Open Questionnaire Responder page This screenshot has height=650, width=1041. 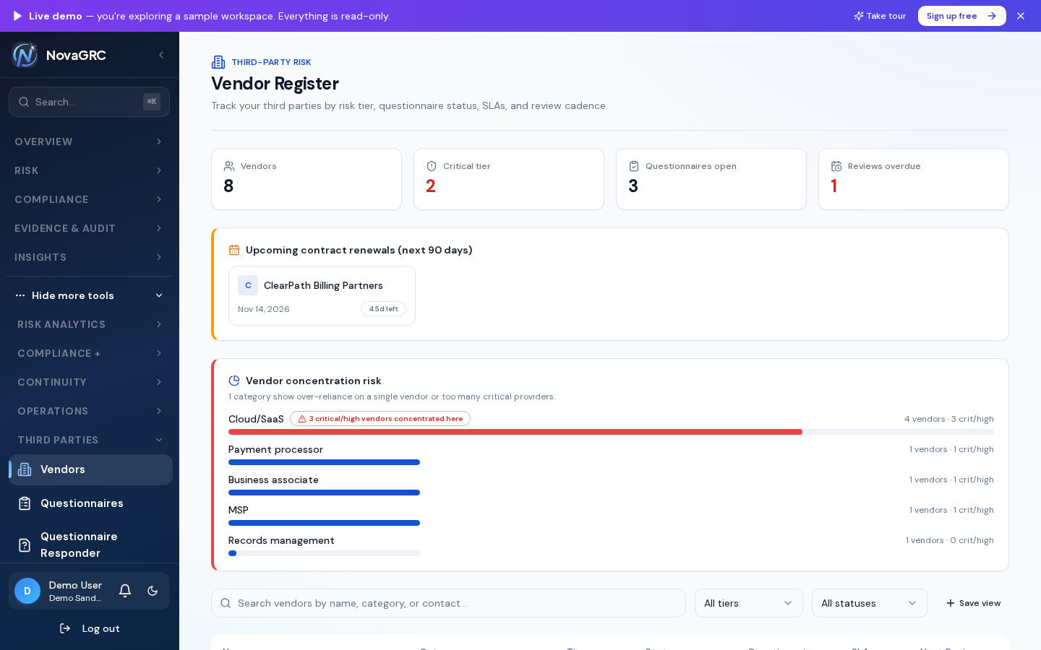pyautogui.click(x=90, y=545)
